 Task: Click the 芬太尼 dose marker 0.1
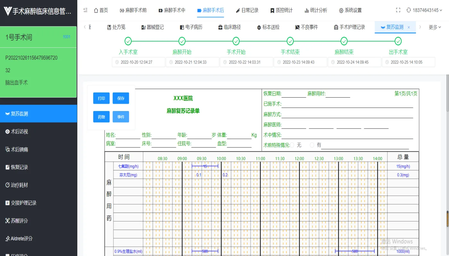[x=199, y=175]
